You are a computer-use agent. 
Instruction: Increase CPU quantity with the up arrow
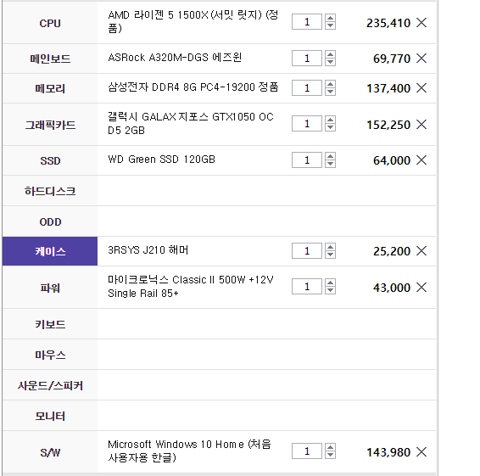point(330,18)
